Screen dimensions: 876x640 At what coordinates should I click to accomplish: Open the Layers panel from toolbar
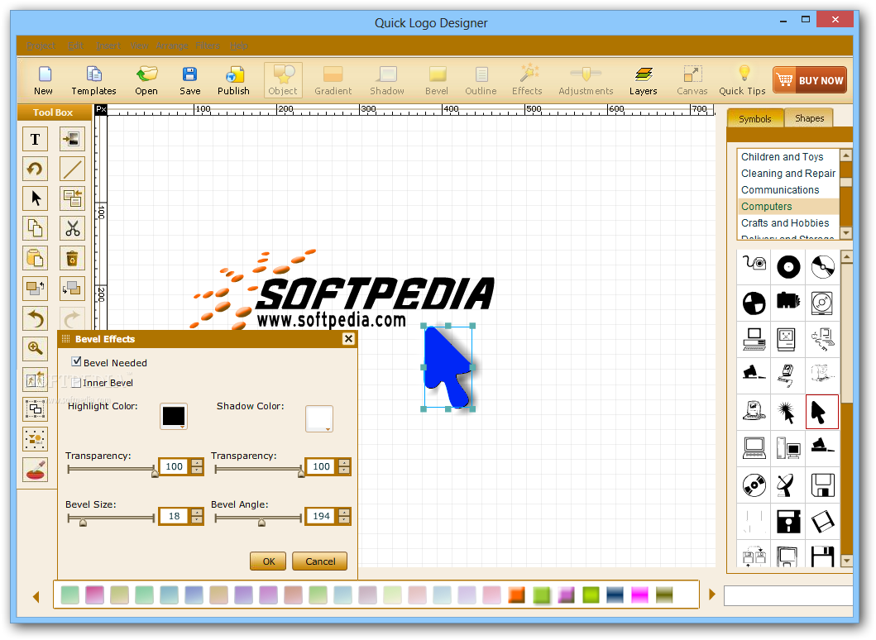[x=643, y=80]
